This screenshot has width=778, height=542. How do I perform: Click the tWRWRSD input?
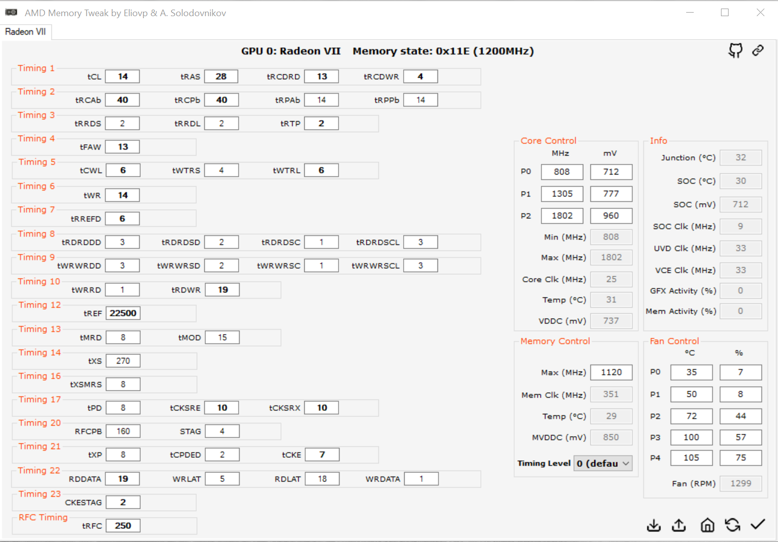pyautogui.click(x=221, y=266)
